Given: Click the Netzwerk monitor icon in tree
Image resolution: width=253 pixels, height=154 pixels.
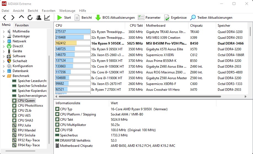Looking at the screenshot, I should (x=9, y=41).
